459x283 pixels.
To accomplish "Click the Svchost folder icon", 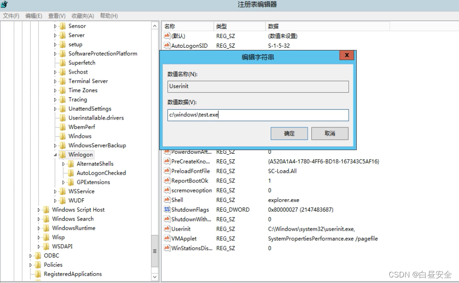I will [62, 72].
